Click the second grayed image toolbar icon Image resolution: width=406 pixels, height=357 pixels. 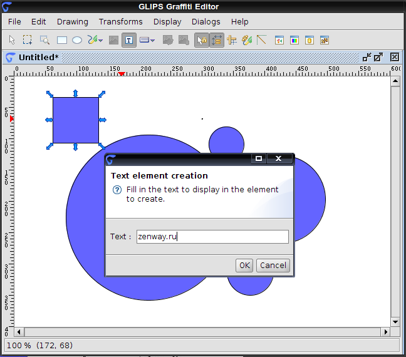184,40
